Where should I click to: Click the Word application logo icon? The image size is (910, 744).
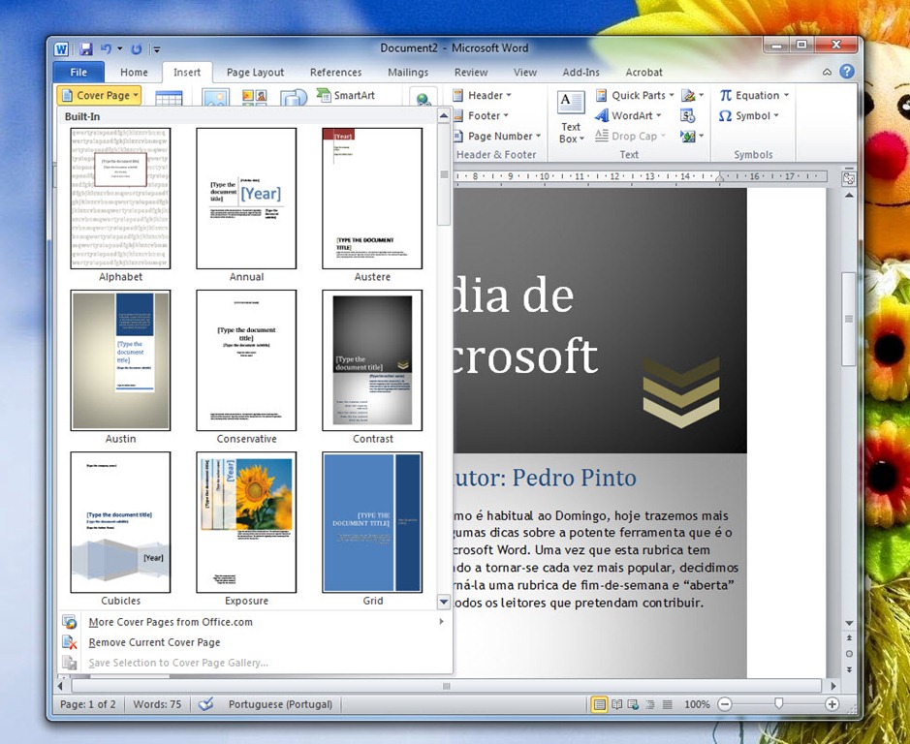coord(61,49)
